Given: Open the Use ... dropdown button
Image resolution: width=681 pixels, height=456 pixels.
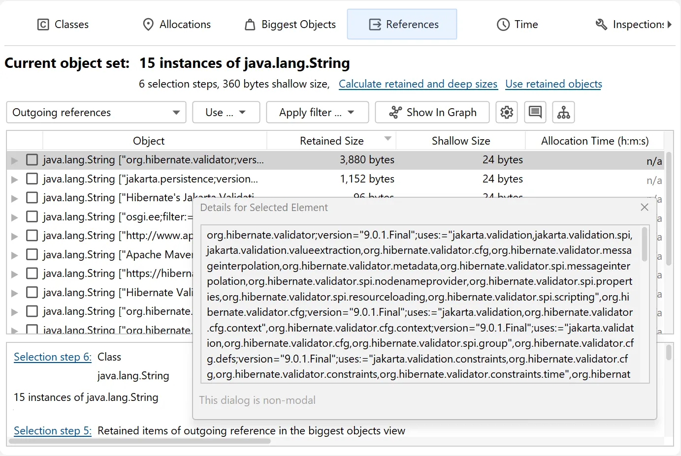Looking at the screenshot, I should 226,112.
